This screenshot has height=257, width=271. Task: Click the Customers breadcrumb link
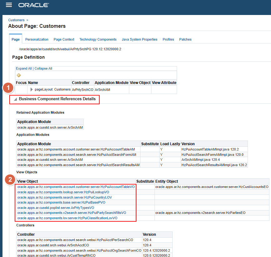17,20
